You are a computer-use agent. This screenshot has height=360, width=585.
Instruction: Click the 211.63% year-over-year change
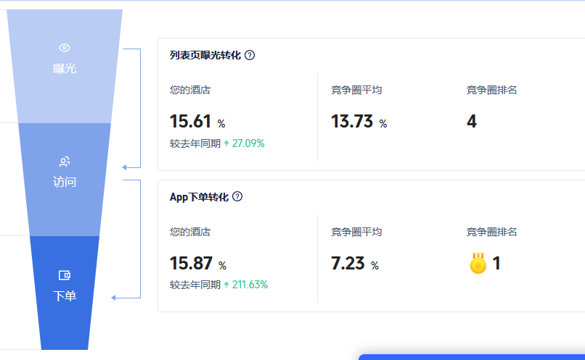250,285
